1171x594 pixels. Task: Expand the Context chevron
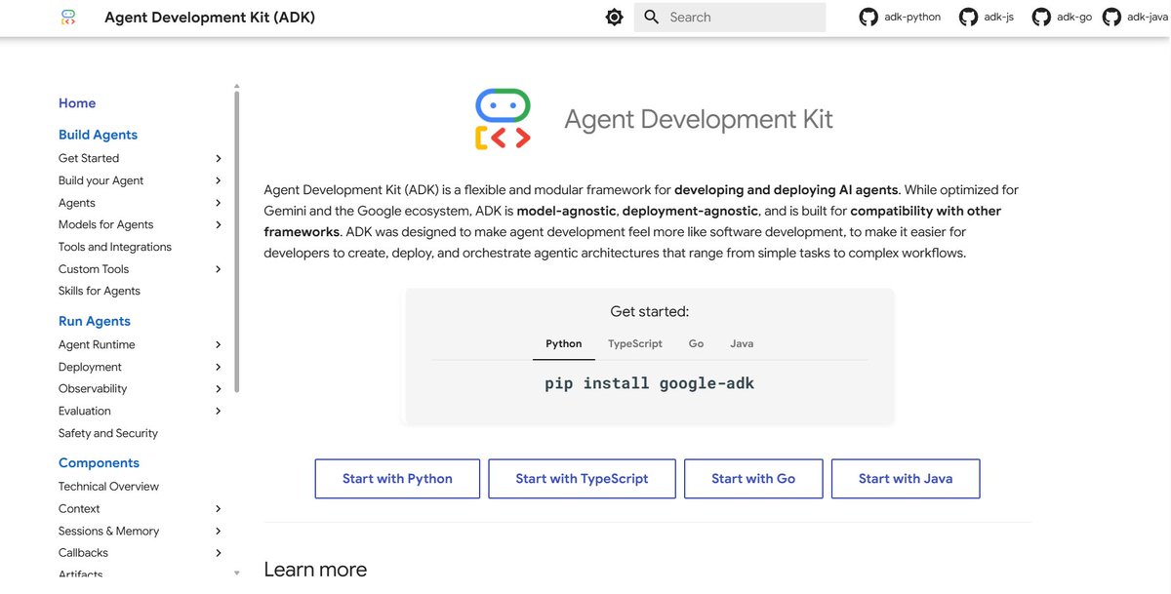click(x=219, y=508)
